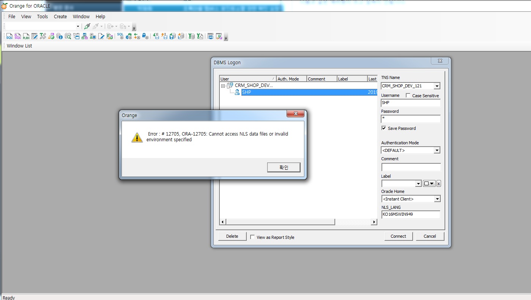Click the green plug connect icon

(x=87, y=26)
